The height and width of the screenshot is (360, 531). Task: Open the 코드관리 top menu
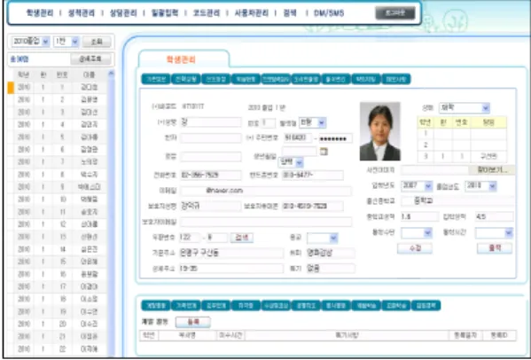click(x=207, y=13)
